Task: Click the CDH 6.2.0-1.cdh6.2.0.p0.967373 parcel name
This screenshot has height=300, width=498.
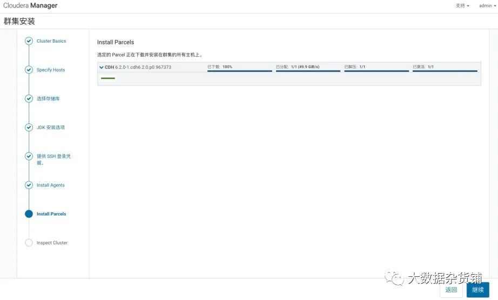Action: point(138,67)
